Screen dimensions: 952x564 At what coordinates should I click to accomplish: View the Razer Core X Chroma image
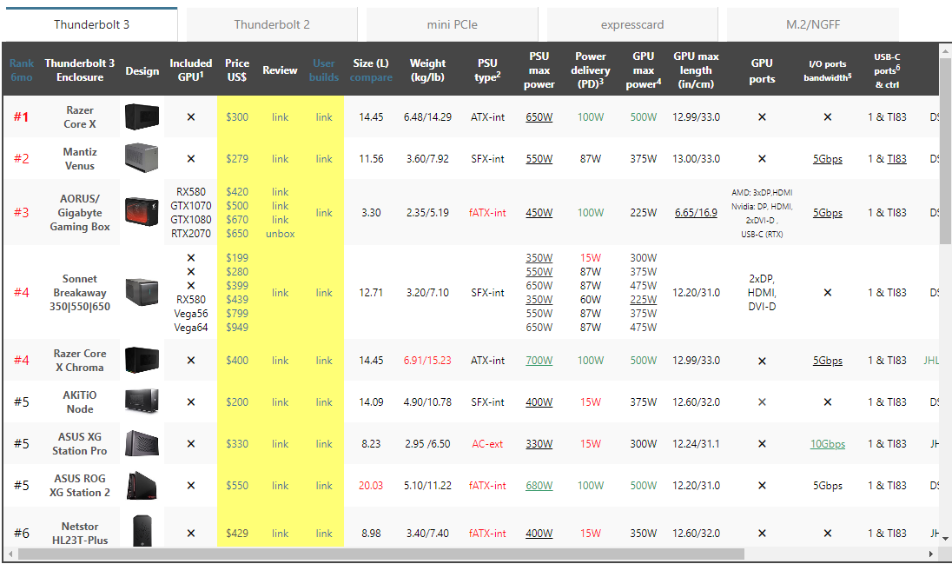tap(142, 360)
